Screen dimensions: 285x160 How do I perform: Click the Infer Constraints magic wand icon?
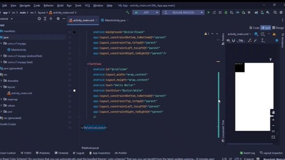pos(255,40)
